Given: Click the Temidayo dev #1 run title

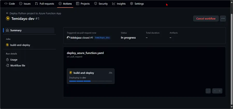Looking at the screenshot, I should [x=25, y=19].
